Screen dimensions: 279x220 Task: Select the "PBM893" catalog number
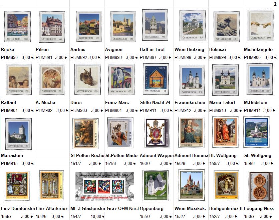(x=113, y=57)
